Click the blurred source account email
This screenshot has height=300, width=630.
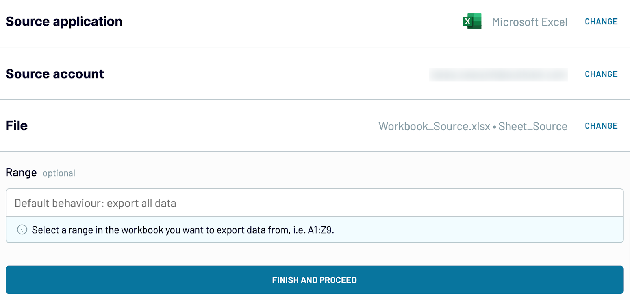498,75
